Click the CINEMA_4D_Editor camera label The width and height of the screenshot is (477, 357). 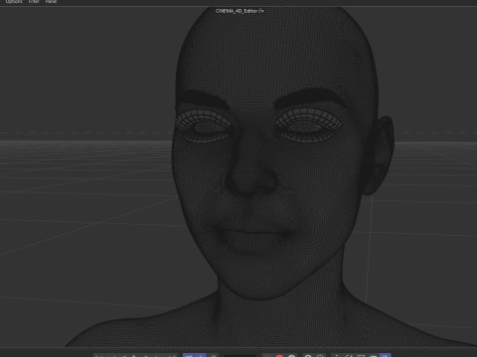(x=237, y=11)
